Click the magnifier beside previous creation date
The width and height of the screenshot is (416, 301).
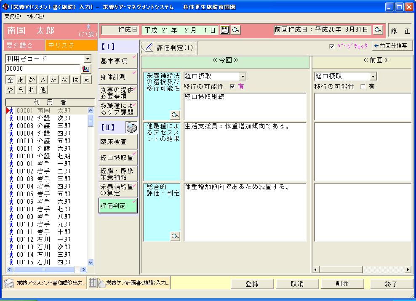click(x=378, y=30)
